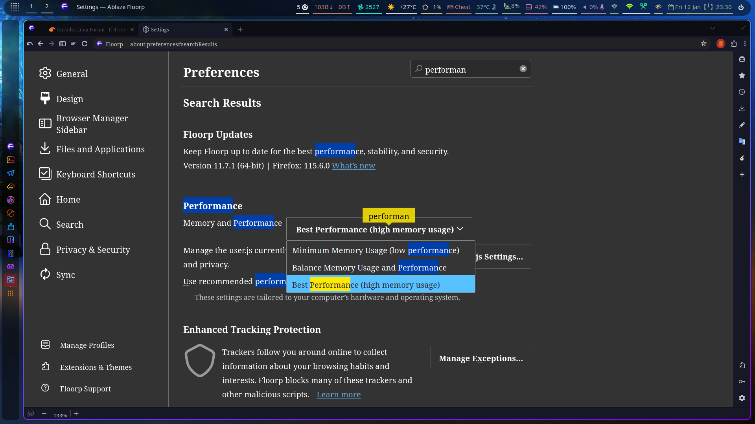Screen dimensions: 755x424
Task: Close the Settings tab
Action: tap(226, 29)
